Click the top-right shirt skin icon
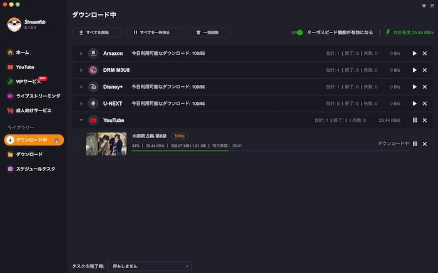 pyautogui.click(x=424, y=6)
